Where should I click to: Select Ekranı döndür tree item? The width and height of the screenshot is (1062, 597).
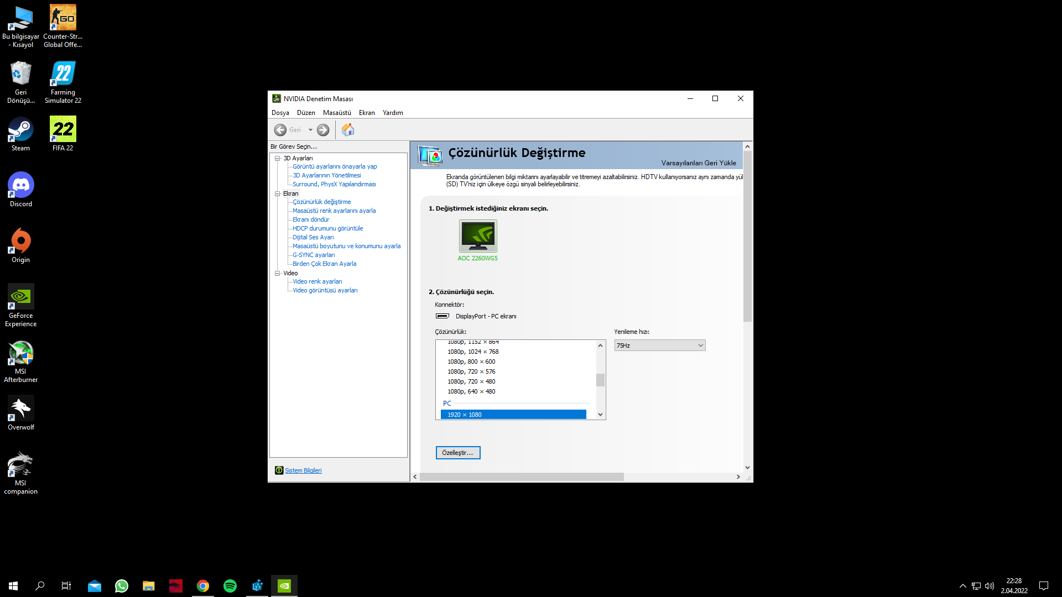(x=310, y=219)
